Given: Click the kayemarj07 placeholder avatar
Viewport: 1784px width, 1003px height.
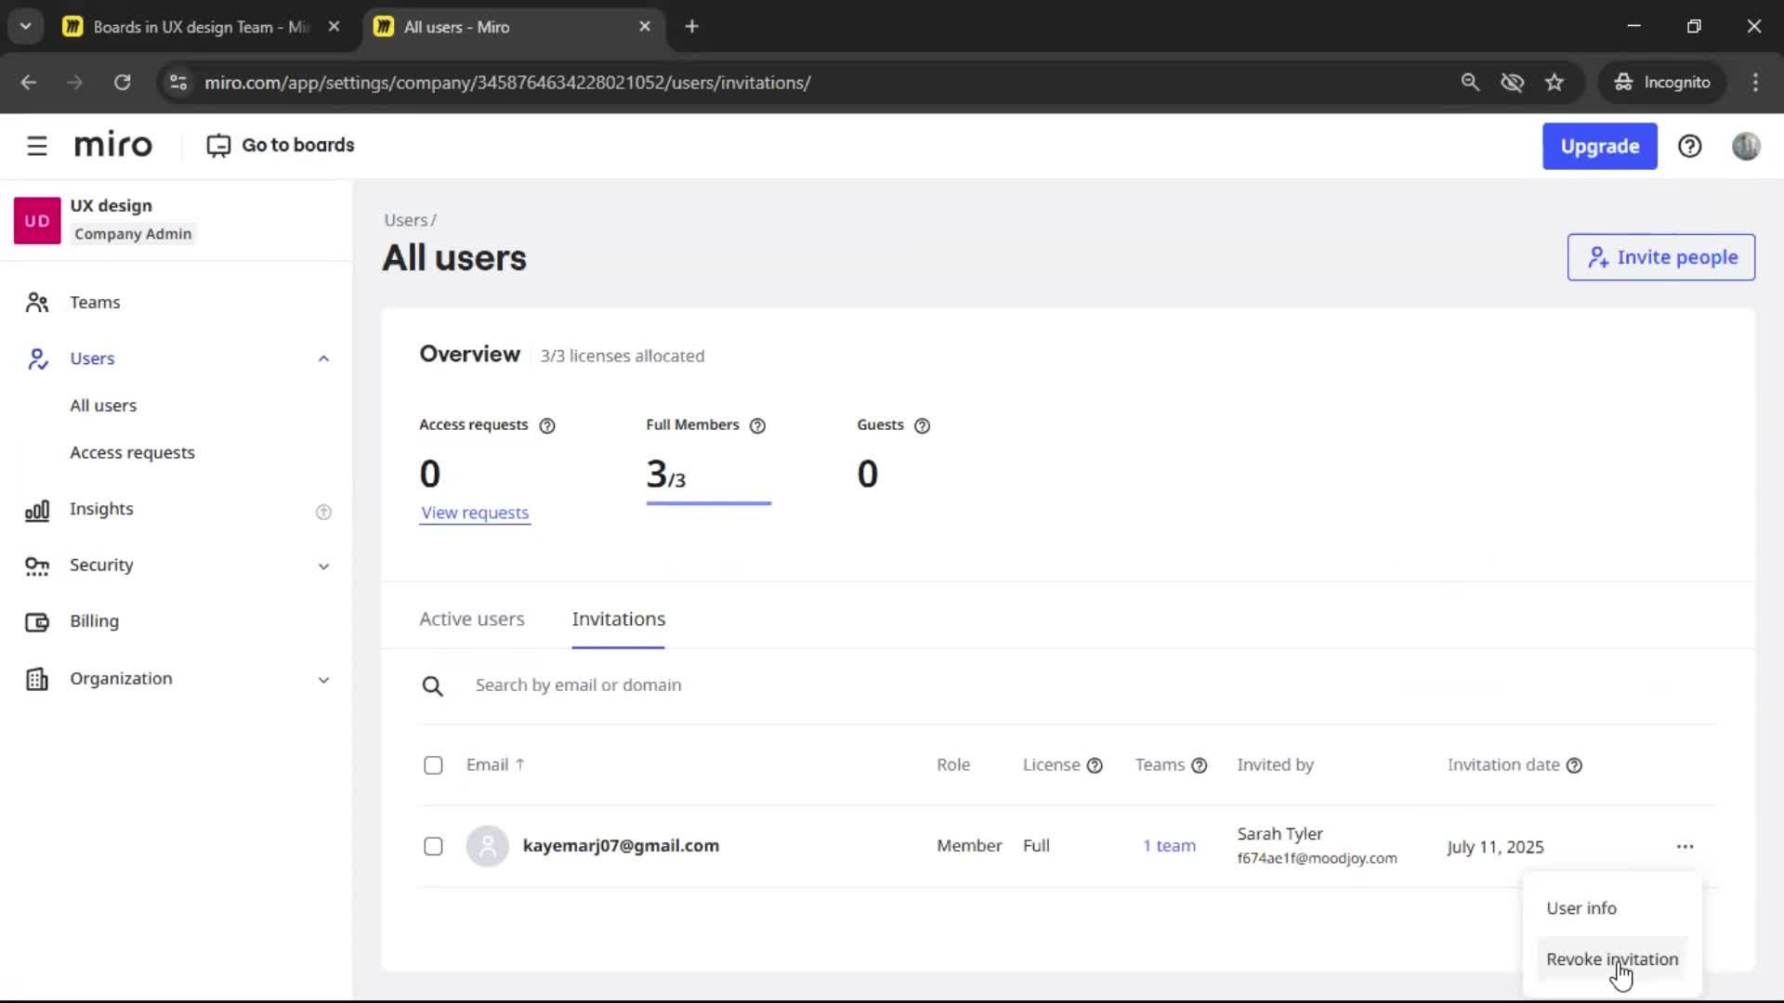Looking at the screenshot, I should click(487, 846).
